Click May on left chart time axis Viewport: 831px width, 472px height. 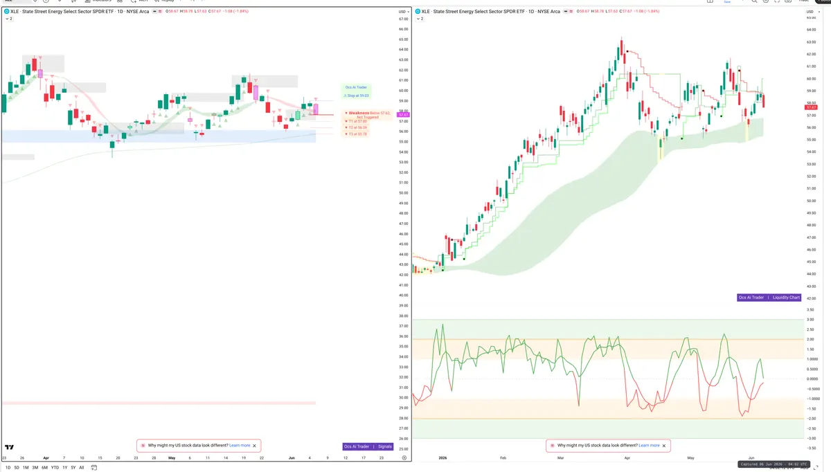click(171, 457)
